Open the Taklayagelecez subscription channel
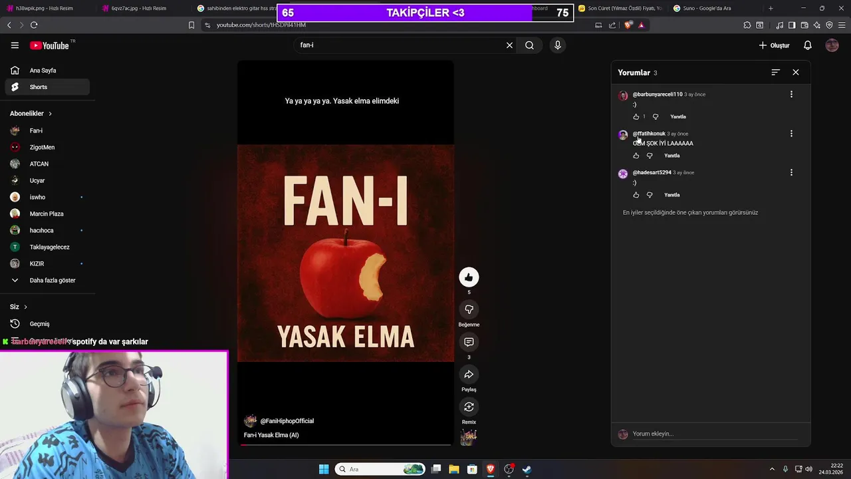The height and width of the screenshot is (479, 851). pyautogui.click(x=47, y=247)
